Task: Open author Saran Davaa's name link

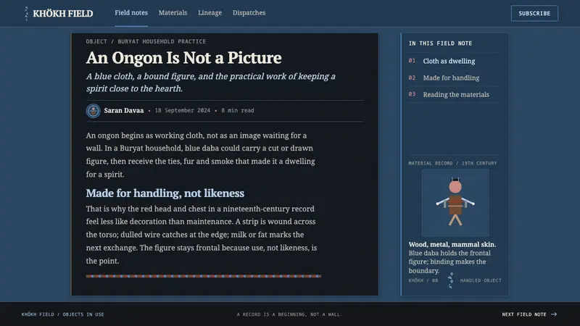Action: [123, 111]
